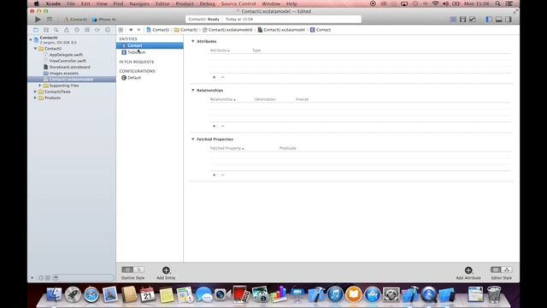
Task: Select the ToDoItem entity
Action: pyautogui.click(x=150, y=52)
